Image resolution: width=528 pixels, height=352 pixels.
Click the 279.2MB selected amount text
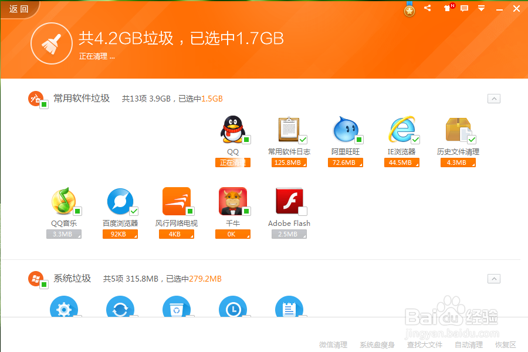pyautogui.click(x=205, y=279)
